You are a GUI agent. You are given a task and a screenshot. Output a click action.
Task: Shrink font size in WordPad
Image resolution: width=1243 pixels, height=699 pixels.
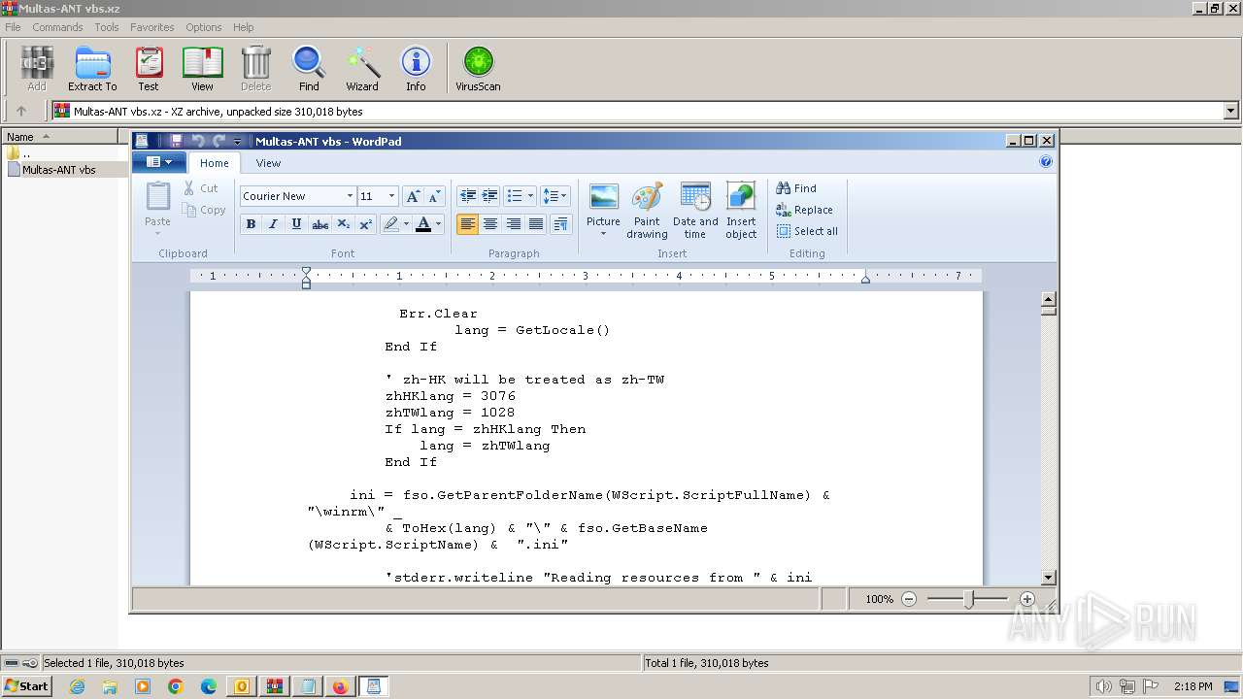pyautogui.click(x=434, y=196)
